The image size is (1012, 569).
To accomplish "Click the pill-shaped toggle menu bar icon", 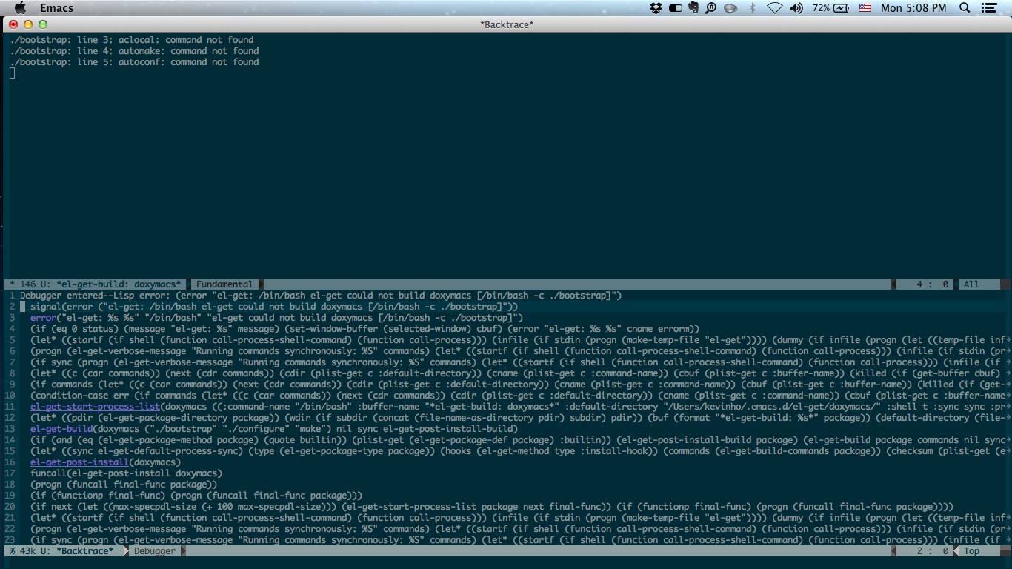I will pos(675,7).
